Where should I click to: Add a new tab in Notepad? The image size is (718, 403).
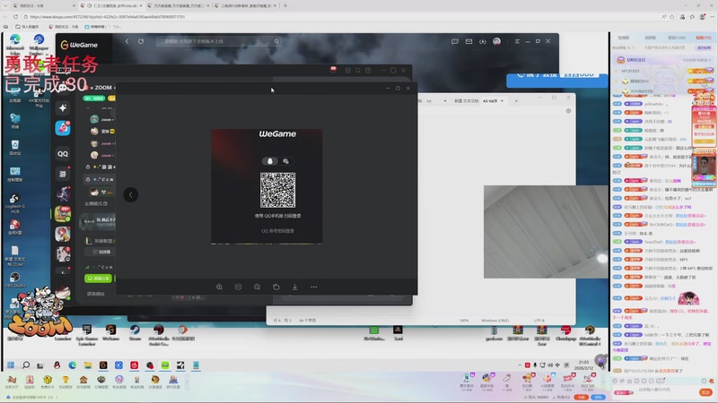pyautogui.click(x=516, y=101)
